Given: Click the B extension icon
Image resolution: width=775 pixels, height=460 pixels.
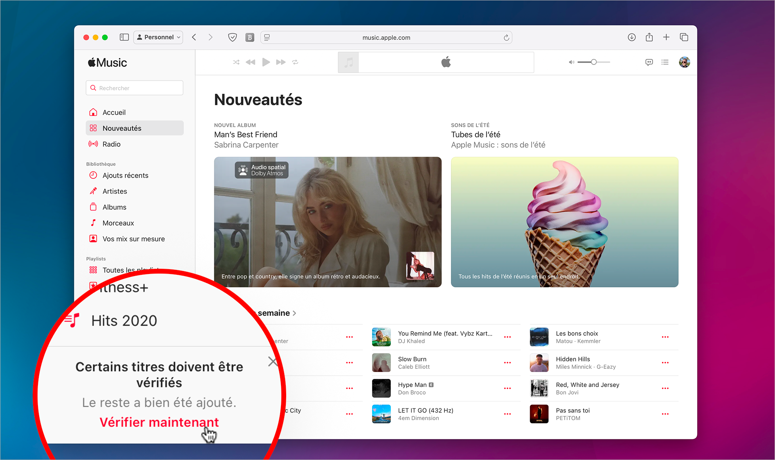Looking at the screenshot, I should pos(250,37).
